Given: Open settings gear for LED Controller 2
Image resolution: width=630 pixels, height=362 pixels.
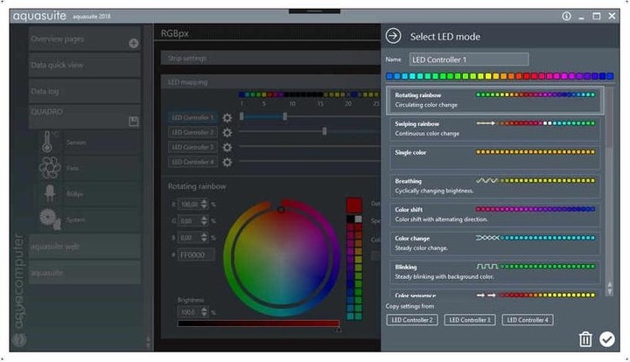Looking at the screenshot, I should coord(227,132).
